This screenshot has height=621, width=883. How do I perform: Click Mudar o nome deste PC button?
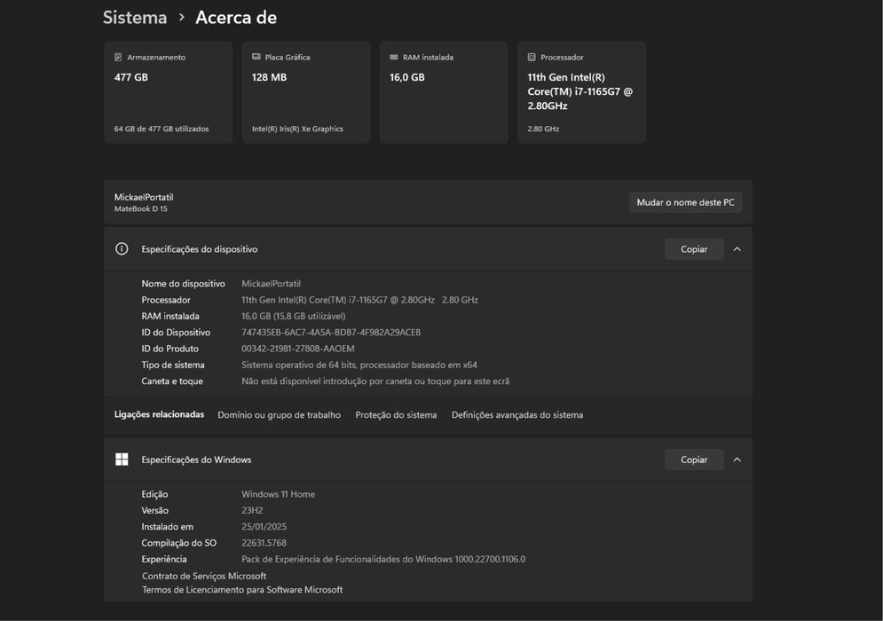pos(685,202)
